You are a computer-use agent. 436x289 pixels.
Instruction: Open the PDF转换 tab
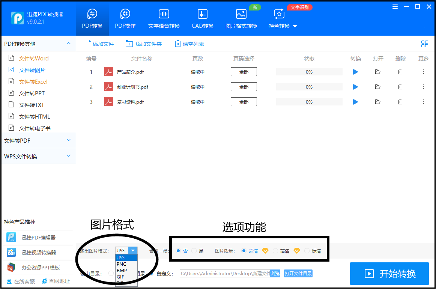point(92,19)
